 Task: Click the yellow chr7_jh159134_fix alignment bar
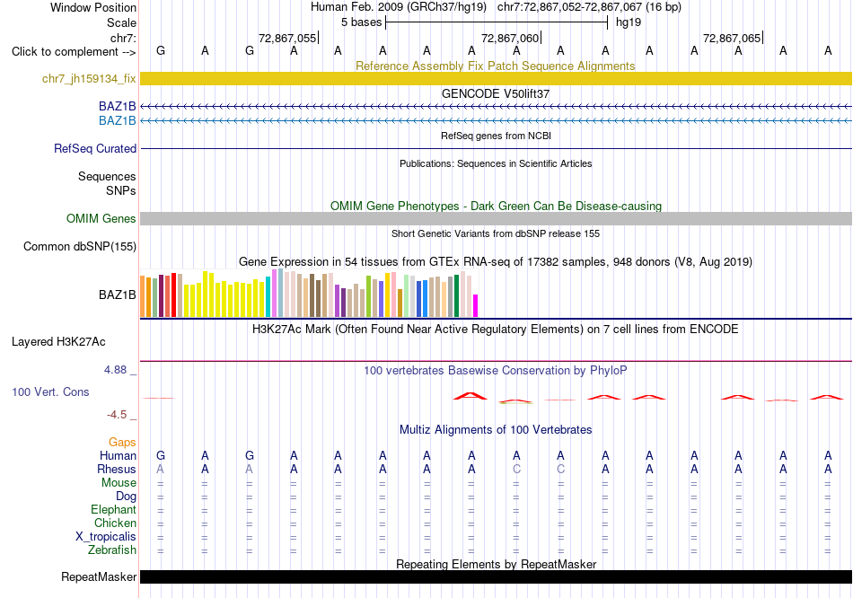coord(496,78)
